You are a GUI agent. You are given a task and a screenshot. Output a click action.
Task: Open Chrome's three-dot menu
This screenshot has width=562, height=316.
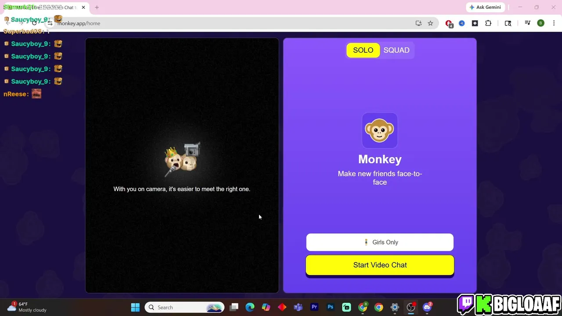tap(554, 23)
